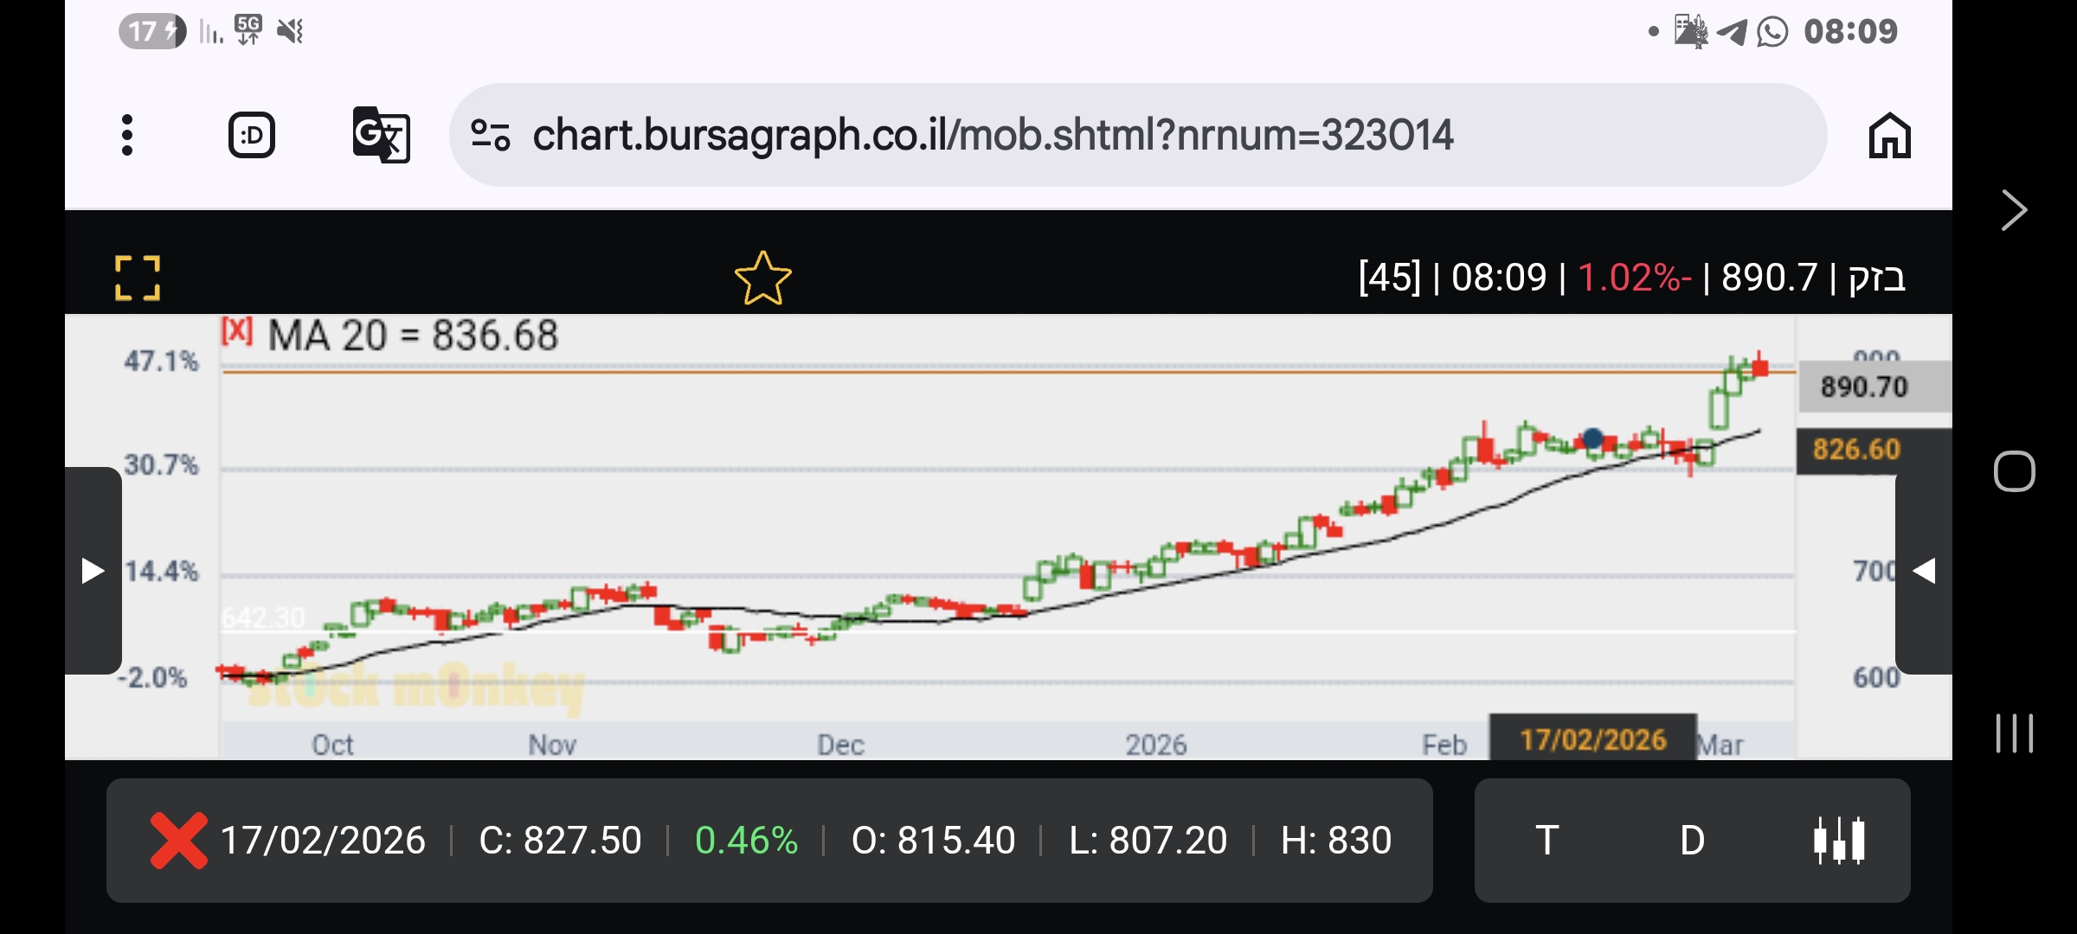The width and height of the screenshot is (2077, 934).
Task: Click the blue crosshair dot on chart
Action: (1592, 438)
